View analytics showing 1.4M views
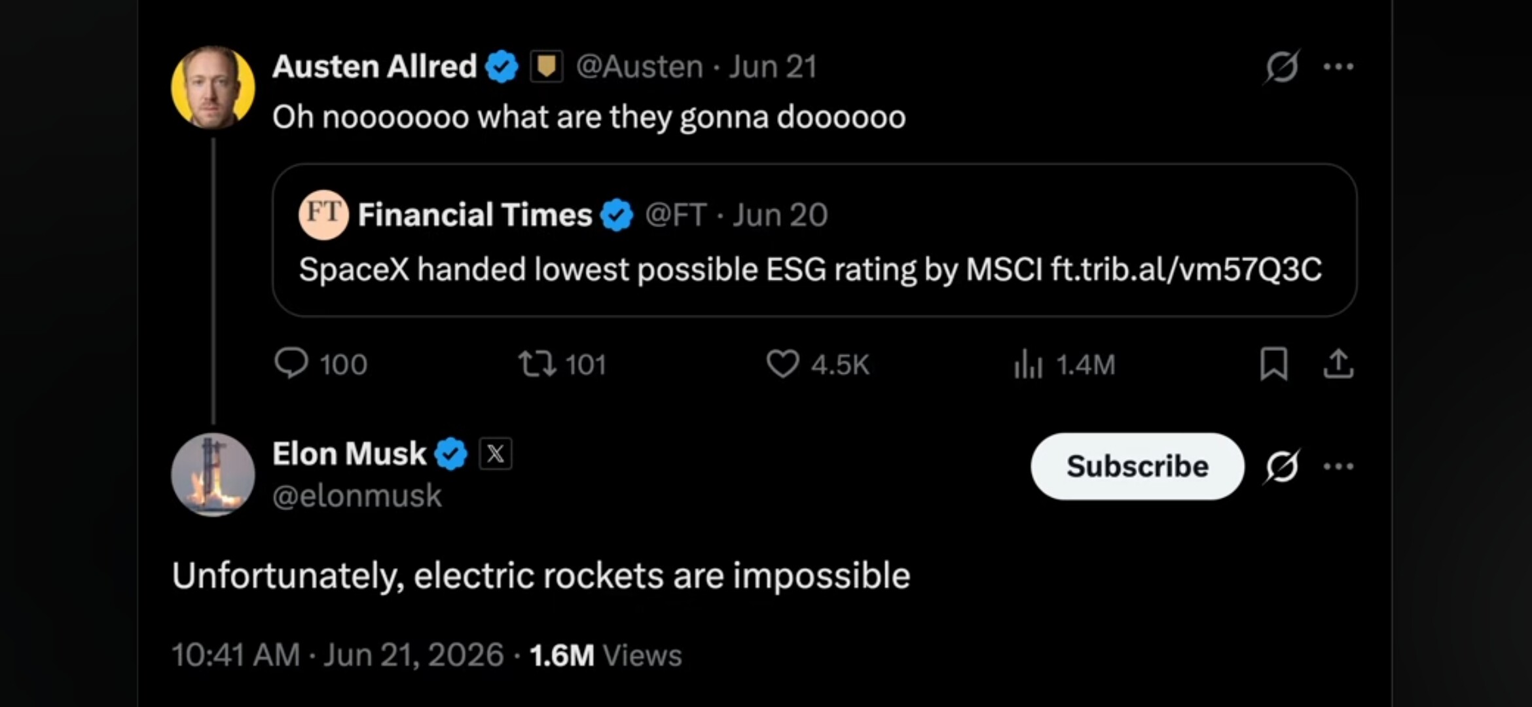1532x707 pixels. (1028, 364)
